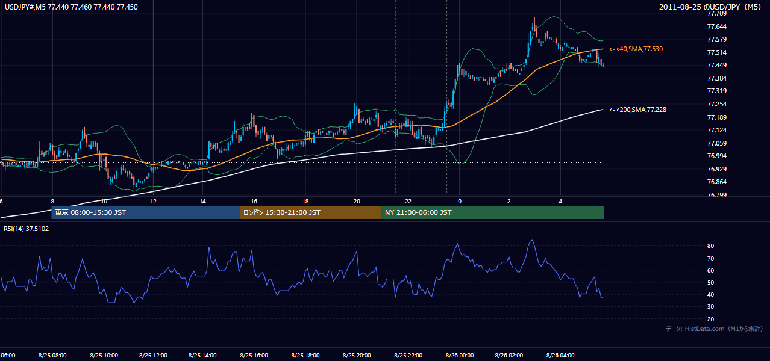Click hour label 22 above the session bars
The height and width of the screenshot is (361, 770).
click(x=408, y=202)
